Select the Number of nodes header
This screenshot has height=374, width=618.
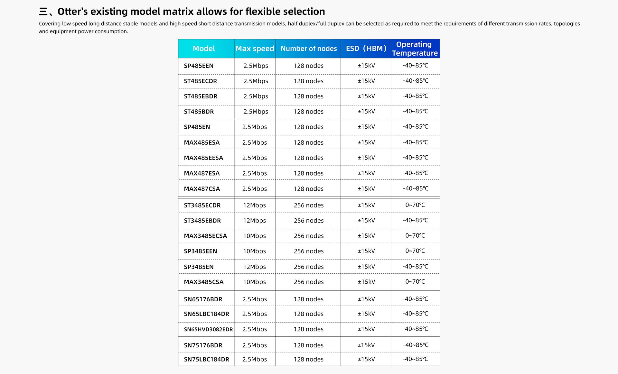coord(309,49)
